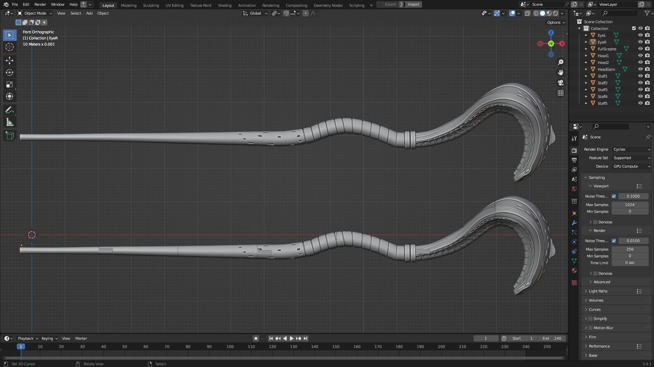Viewport: 654px width, 367px height.
Task: Select the Annotate tool
Action: tap(10, 110)
